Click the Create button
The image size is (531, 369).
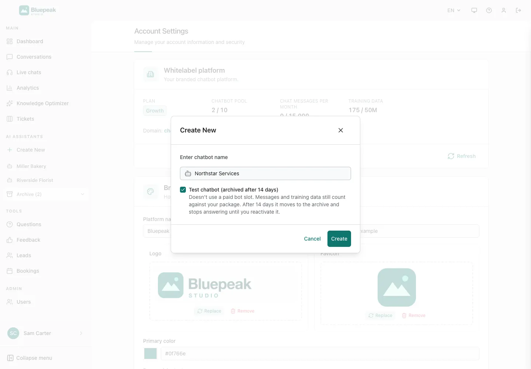coord(339,239)
